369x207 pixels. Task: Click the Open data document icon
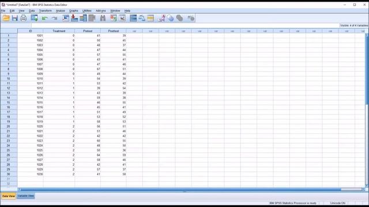click(6, 18)
